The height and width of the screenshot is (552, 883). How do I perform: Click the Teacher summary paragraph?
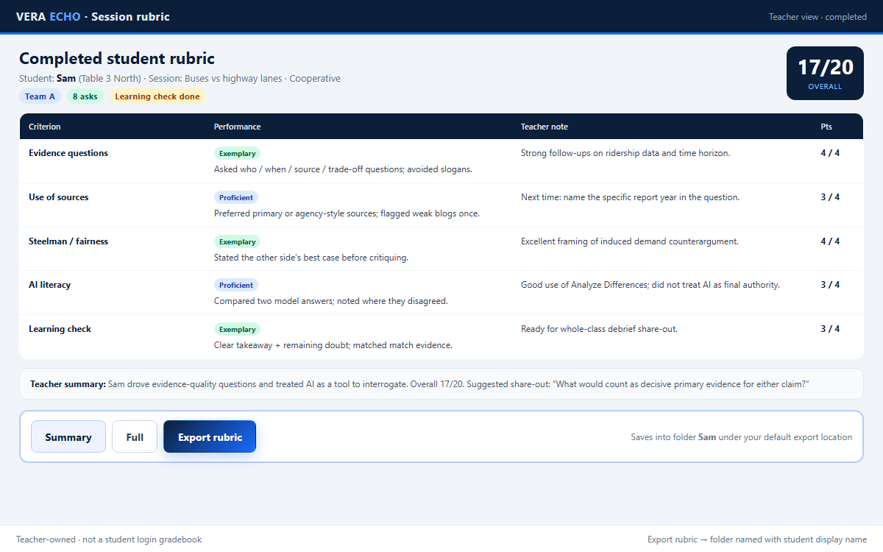tap(441, 384)
